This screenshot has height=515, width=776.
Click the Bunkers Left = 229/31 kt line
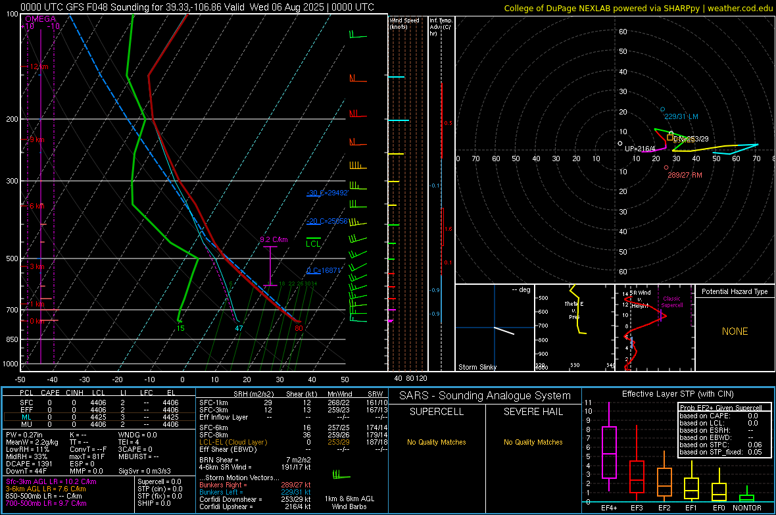pyautogui.click(x=255, y=492)
